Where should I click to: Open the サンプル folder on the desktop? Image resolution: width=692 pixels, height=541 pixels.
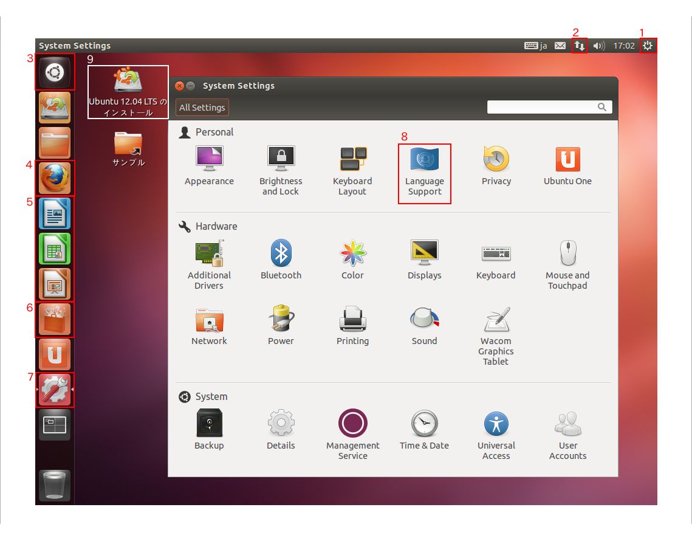pos(128,144)
